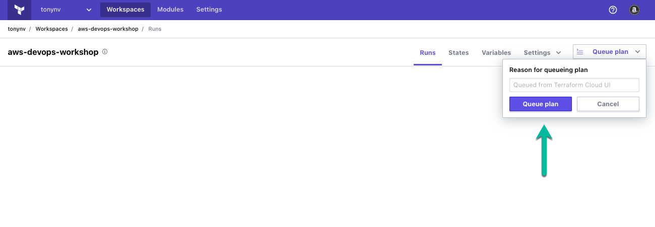Click the queue icon in Queue plan dropdown
655x227 pixels.
tap(580, 52)
